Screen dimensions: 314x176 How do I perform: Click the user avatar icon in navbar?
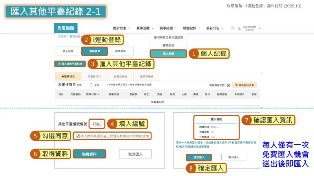click(x=239, y=28)
